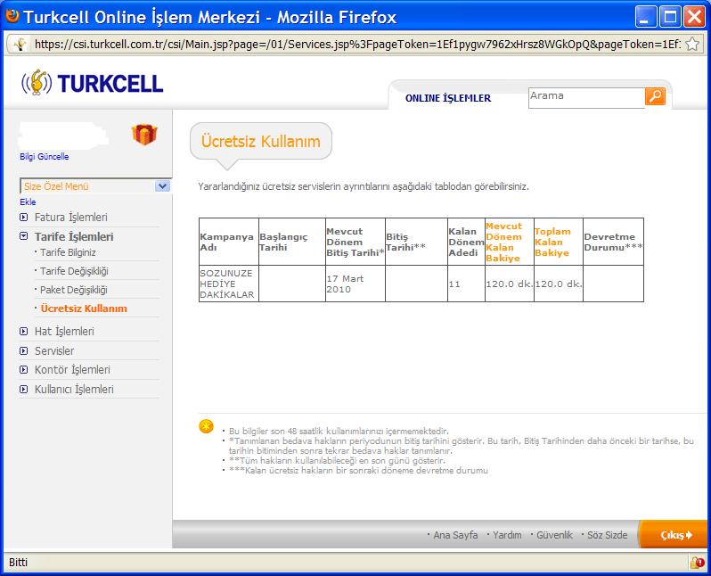Switch to ONLINE İŞLEMLER tab

tap(448, 98)
